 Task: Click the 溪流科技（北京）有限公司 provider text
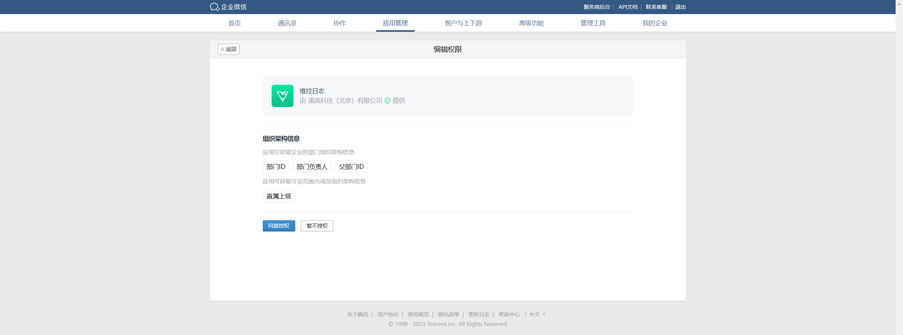pyautogui.click(x=345, y=101)
